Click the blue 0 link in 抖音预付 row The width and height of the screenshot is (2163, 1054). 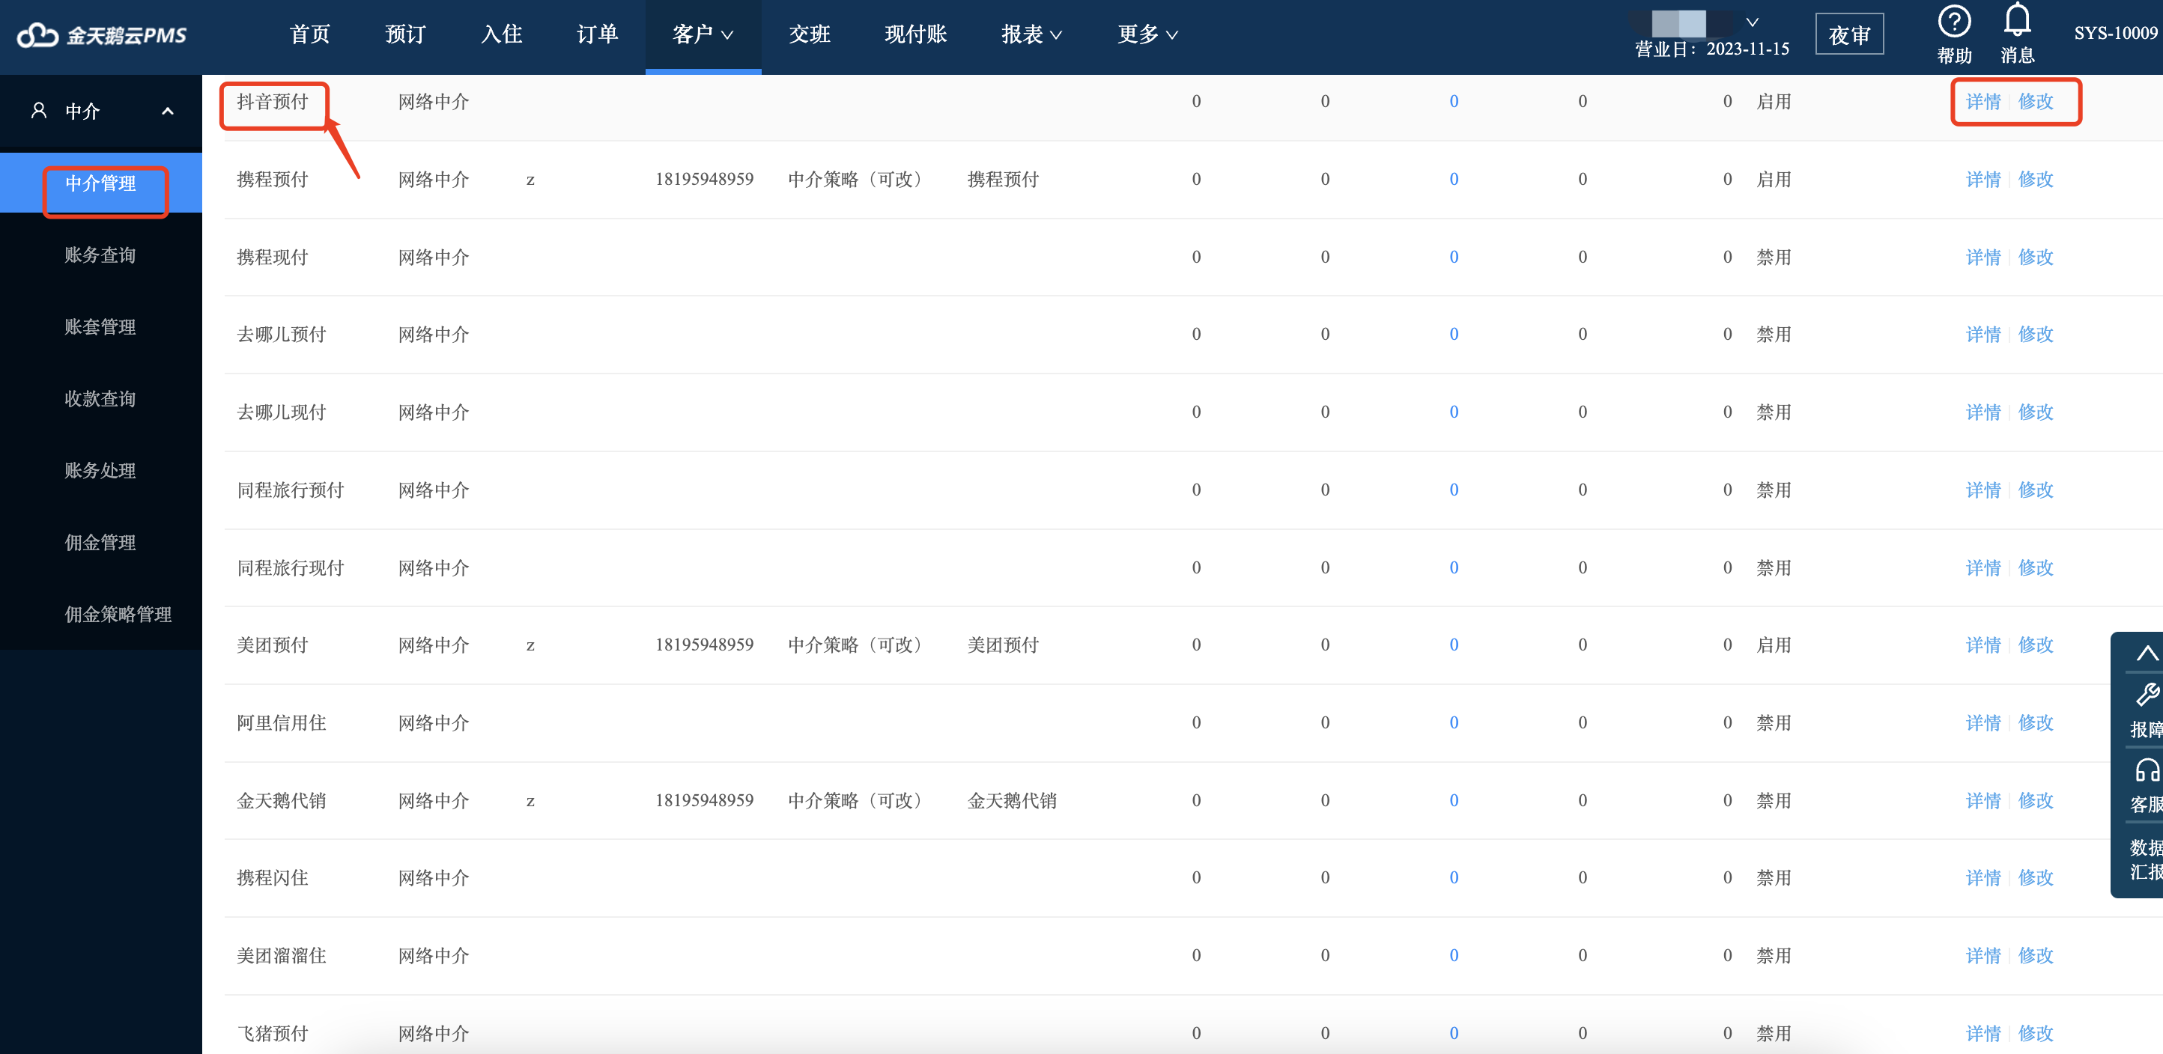click(1454, 102)
